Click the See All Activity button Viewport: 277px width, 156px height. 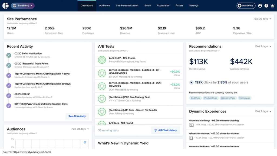(77, 116)
